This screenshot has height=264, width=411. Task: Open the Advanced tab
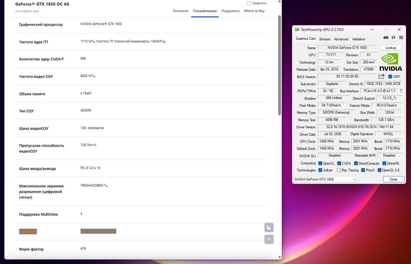click(x=341, y=39)
